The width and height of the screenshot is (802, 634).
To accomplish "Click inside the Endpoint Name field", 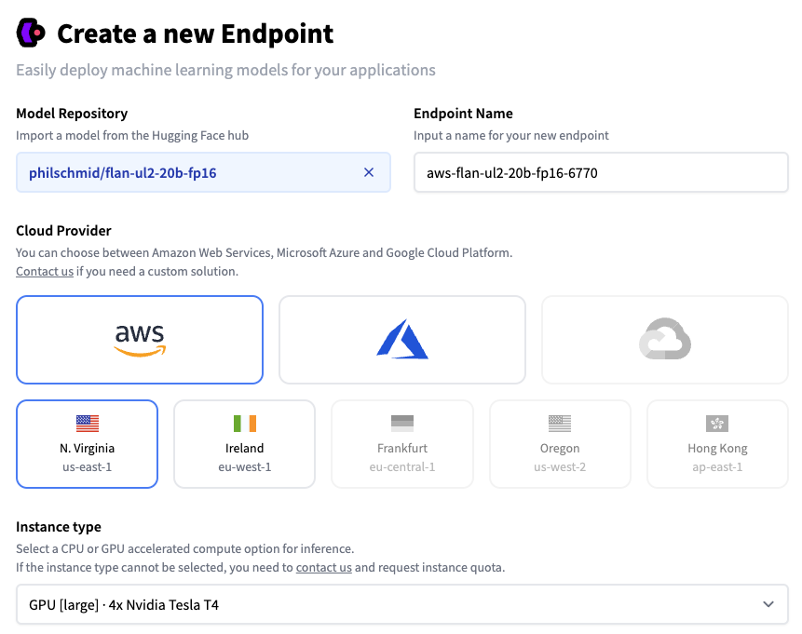I will 600,172.
